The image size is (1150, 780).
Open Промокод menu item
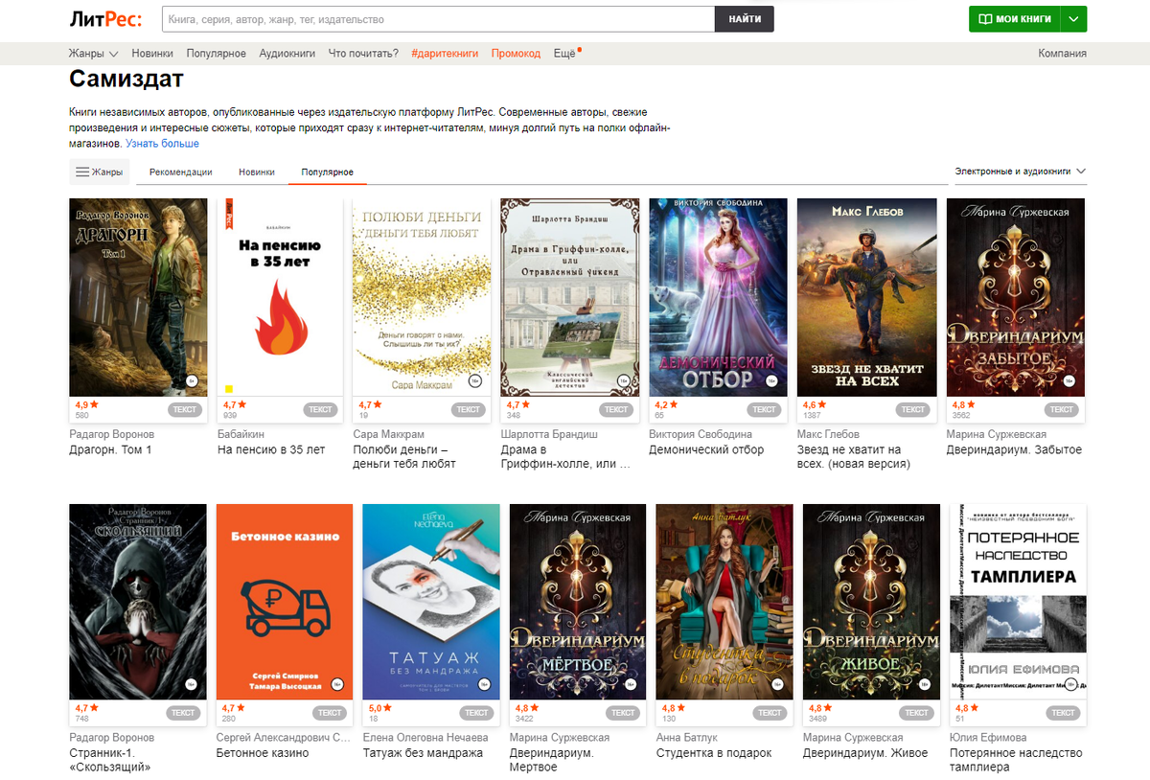pyautogui.click(x=516, y=54)
